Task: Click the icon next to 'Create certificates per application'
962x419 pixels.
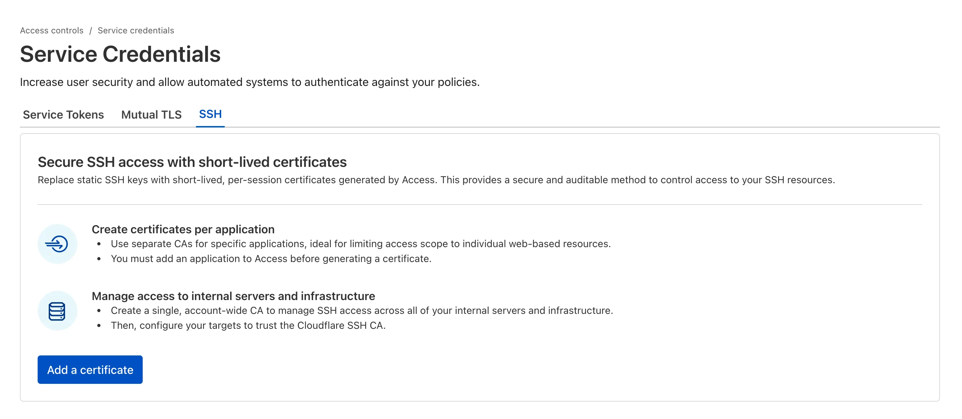Action: click(58, 244)
